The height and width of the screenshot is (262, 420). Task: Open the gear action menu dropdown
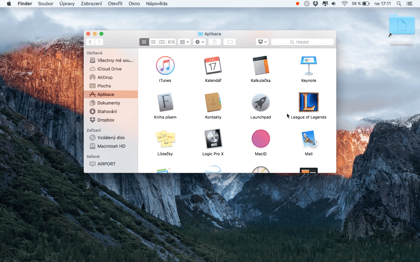[199, 42]
